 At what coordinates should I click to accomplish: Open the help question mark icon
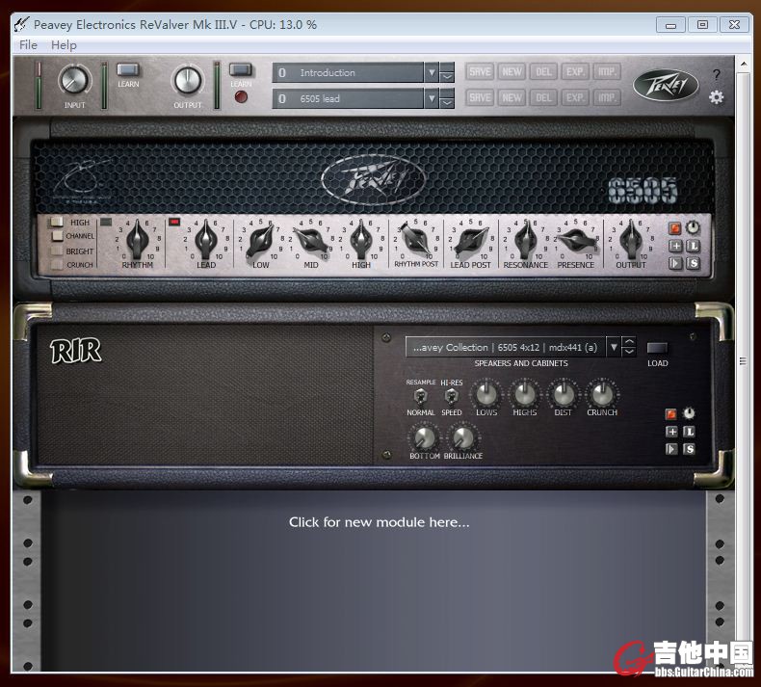coord(717,75)
